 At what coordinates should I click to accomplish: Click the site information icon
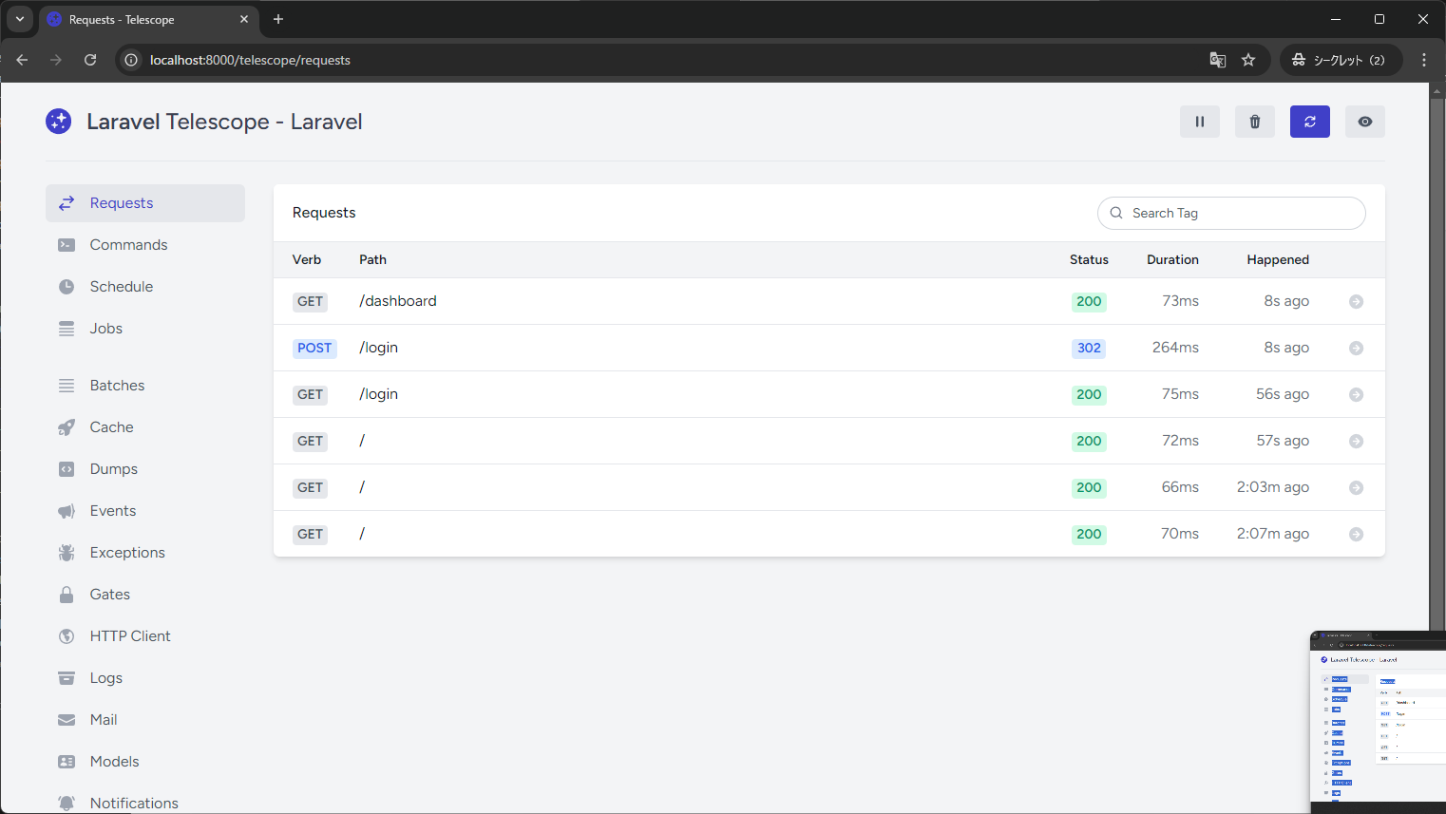tap(131, 60)
